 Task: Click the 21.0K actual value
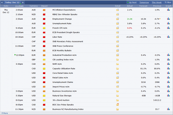pyautogui.click(x=130, y=19)
